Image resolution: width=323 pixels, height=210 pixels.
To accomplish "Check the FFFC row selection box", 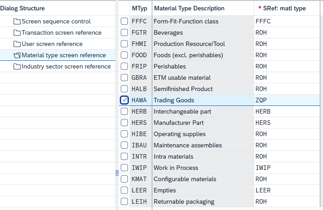I will [x=124, y=21].
